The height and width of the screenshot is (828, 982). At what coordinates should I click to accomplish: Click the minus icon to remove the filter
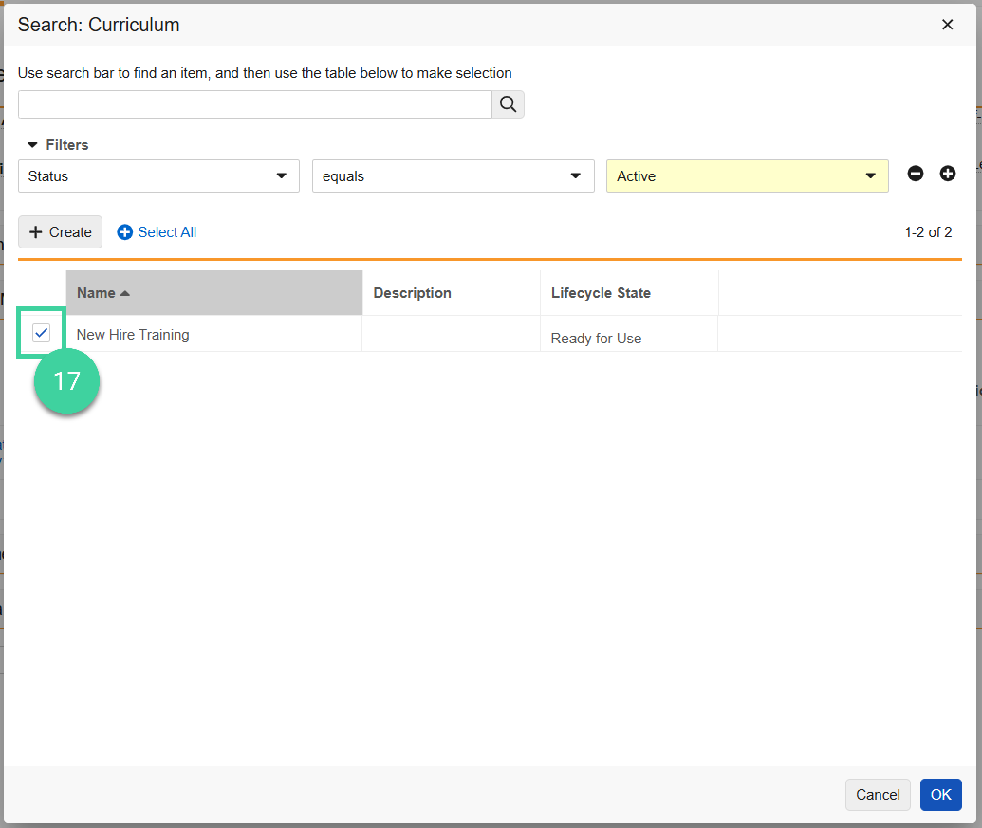[915, 174]
